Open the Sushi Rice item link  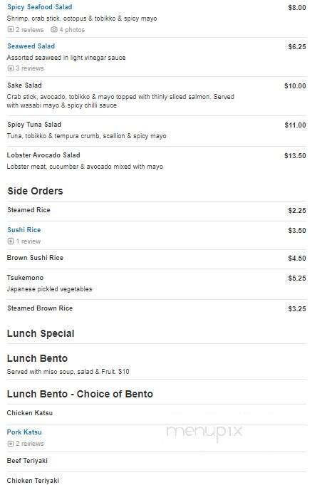click(x=24, y=229)
